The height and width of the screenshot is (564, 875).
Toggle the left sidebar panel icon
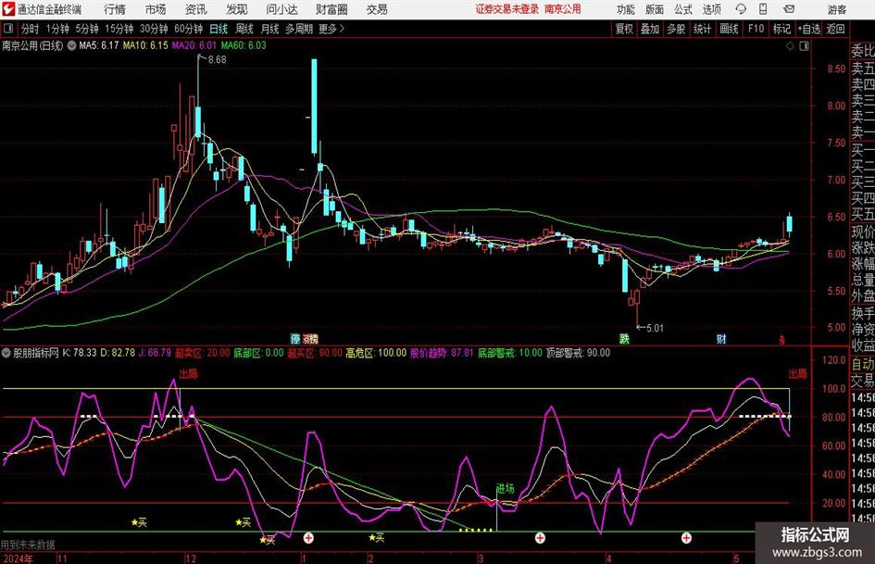pyautogui.click(x=8, y=29)
